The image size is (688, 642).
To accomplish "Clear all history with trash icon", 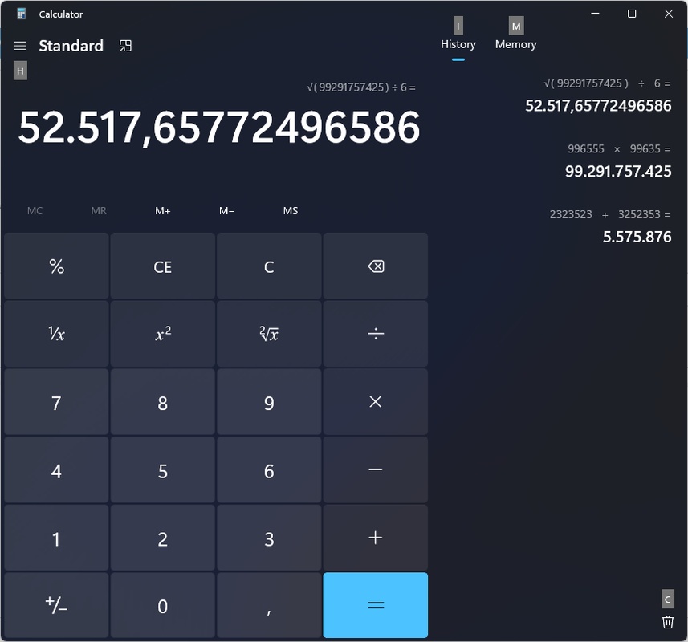I will [x=668, y=622].
